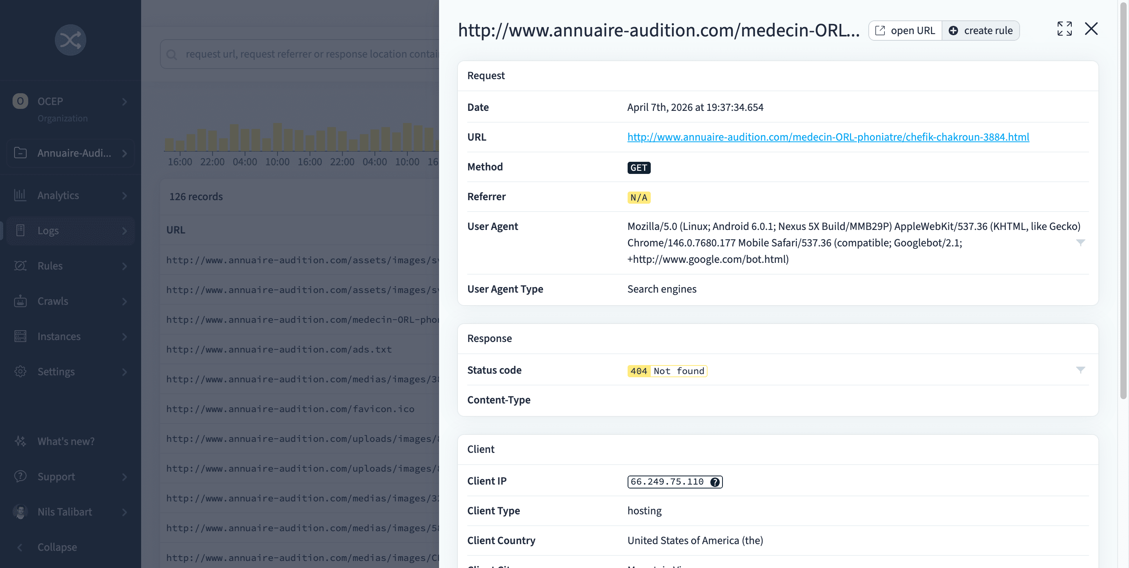The height and width of the screenshot is (568, 1129).
Task: Click the Instances server icon
Action: click(x=20, y=336)
